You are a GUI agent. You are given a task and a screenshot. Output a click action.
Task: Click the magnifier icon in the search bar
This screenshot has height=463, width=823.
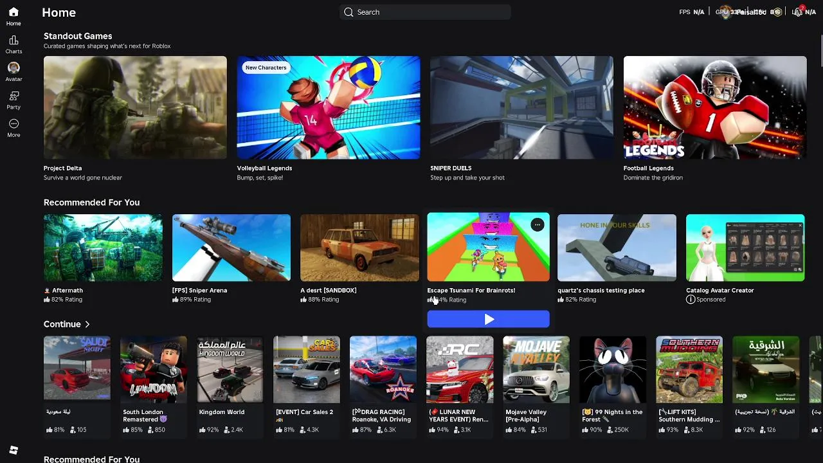tap(348, 12)
